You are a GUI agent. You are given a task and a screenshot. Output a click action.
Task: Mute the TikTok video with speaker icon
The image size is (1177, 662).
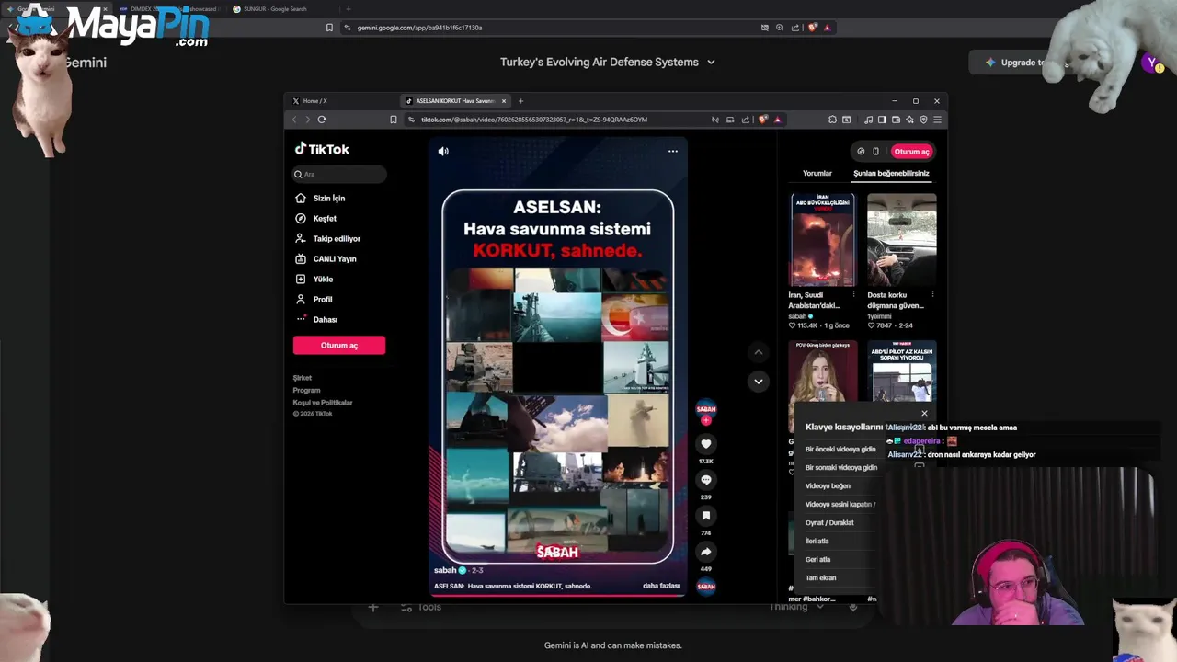coord(443,151)
